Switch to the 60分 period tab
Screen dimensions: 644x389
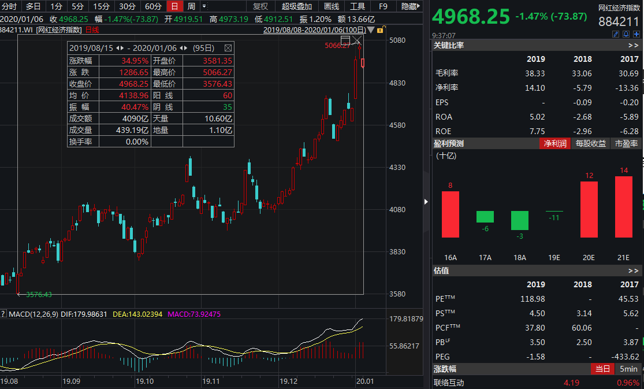153,6
